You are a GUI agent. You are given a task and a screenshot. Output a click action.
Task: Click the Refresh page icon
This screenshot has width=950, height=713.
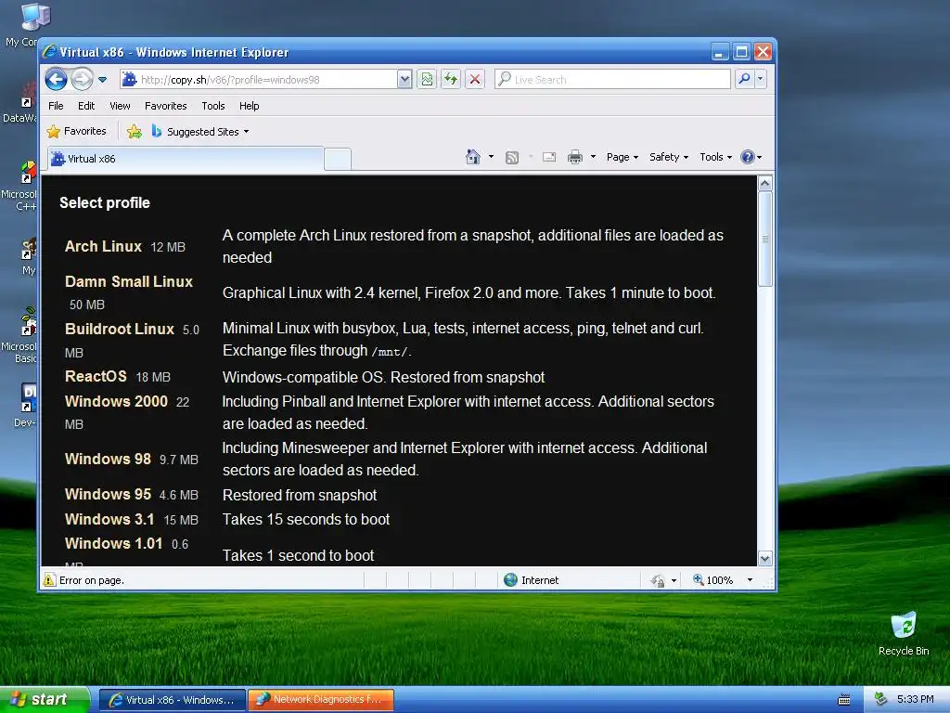(x=451, y=80)
